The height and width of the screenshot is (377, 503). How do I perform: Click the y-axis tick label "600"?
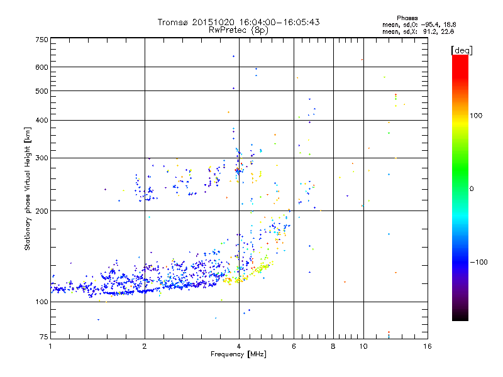pyautogui.click(x=42, y=67)
